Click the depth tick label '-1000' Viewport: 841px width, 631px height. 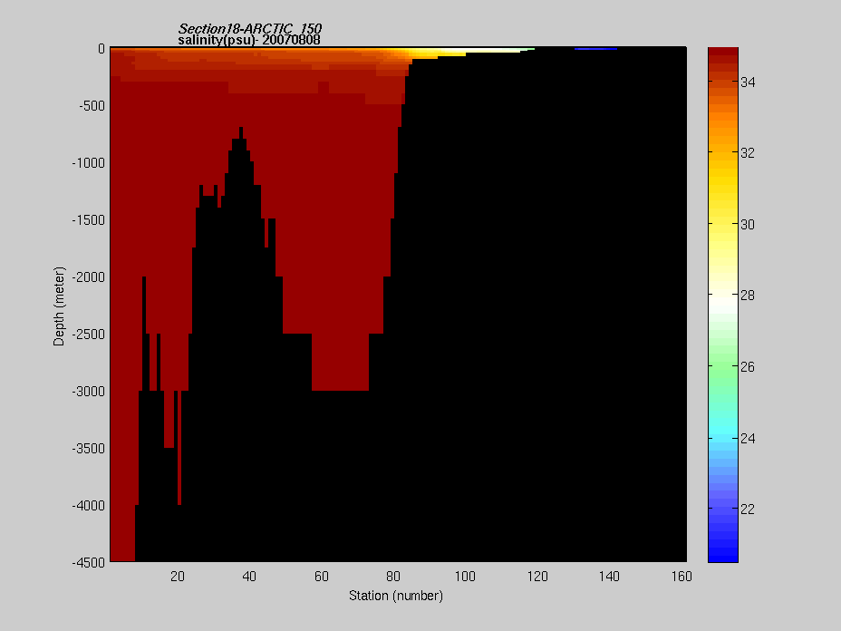click(x=89, y=163)
